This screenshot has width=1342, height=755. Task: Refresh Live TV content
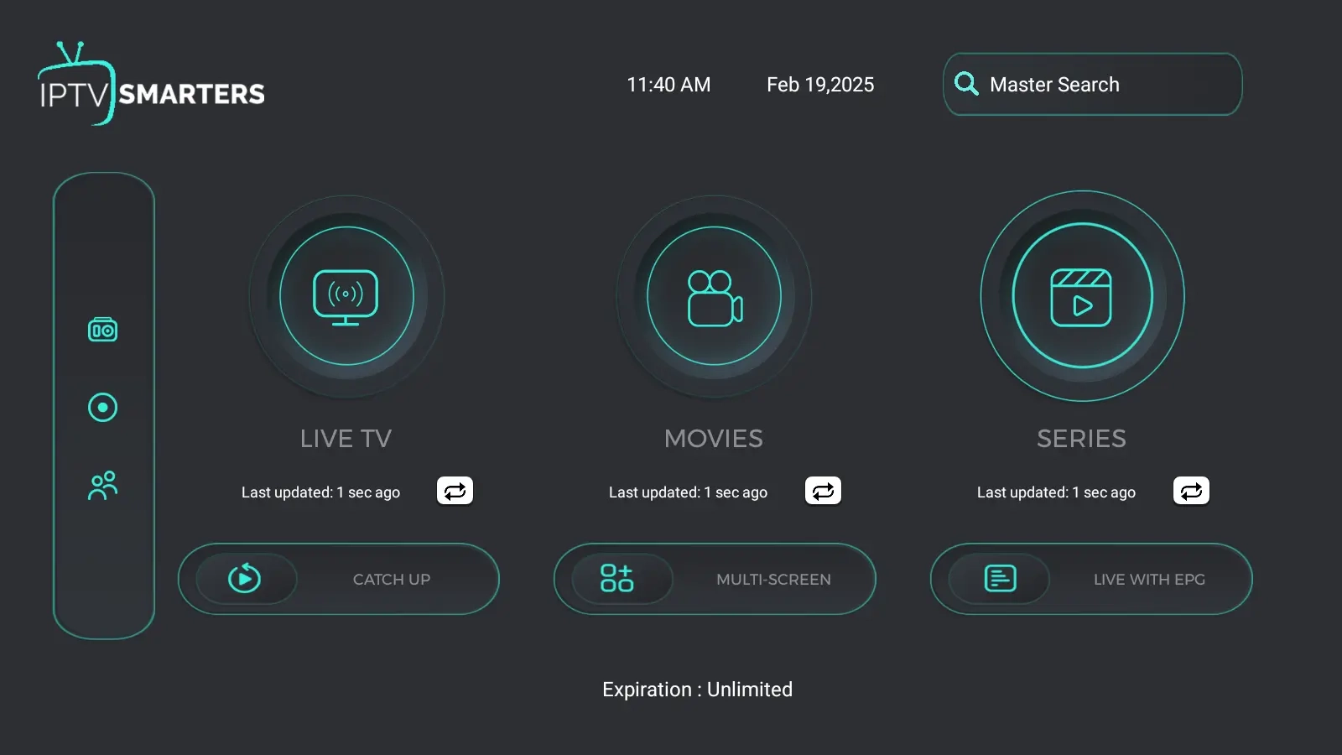455,491
